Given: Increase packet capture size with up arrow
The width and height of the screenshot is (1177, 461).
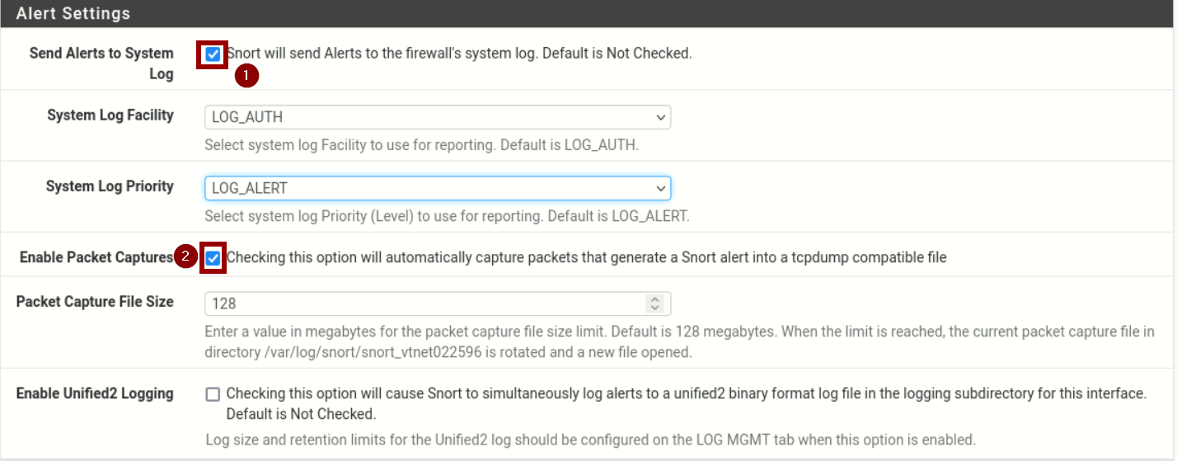Looking at the screenshot, I should pyautogui.click(x=655, y=299).
